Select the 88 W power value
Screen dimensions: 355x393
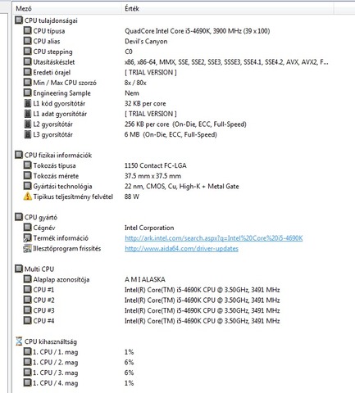pos(132,196)
